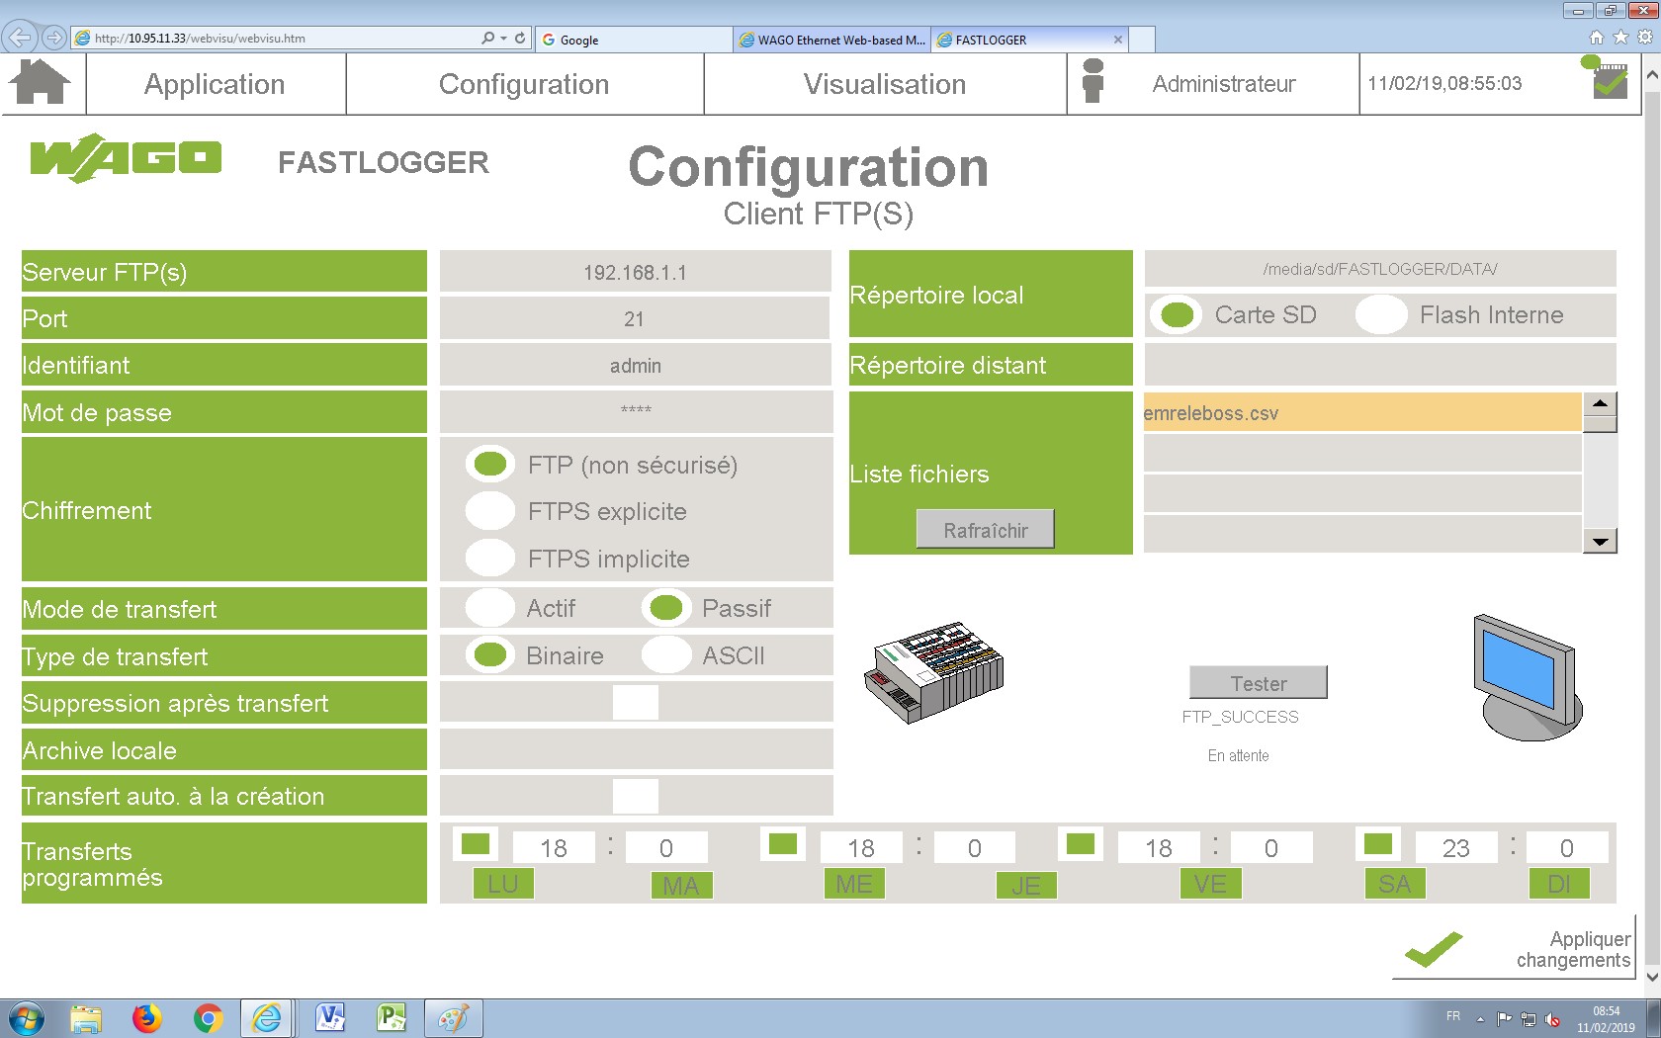Screen dimensions: 1661x1038
Task: Select Binaire transfer type
Action: 490,654
